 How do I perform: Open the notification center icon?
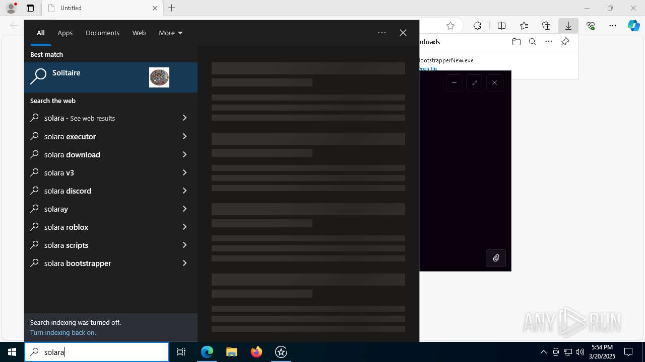[x=628, y=352]
